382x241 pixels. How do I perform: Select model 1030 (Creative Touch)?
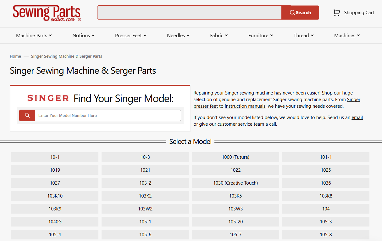[235, 183]
